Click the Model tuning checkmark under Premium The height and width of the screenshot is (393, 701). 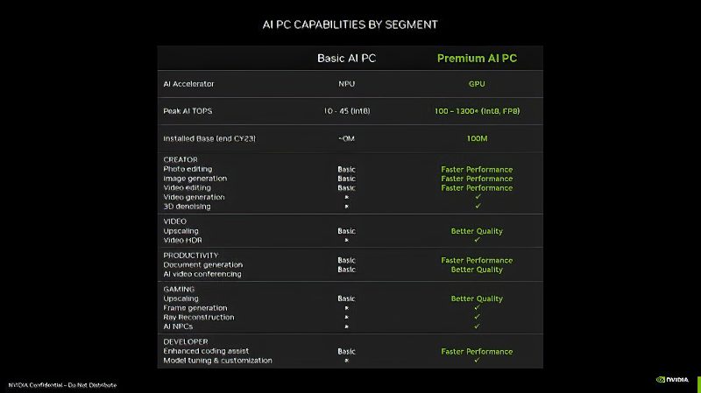[478, 360]
